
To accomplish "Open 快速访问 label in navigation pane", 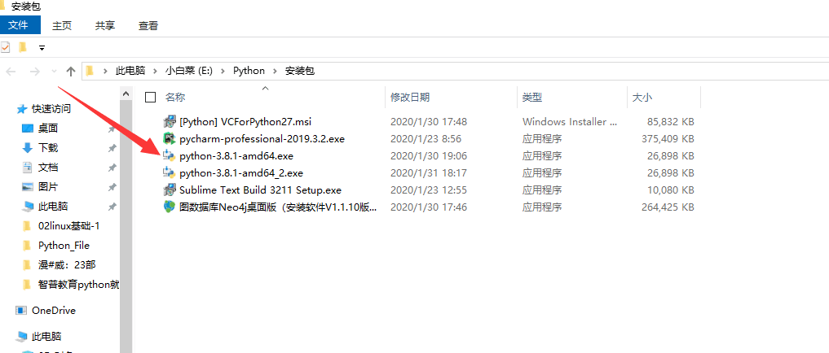I will pos(51,109).
